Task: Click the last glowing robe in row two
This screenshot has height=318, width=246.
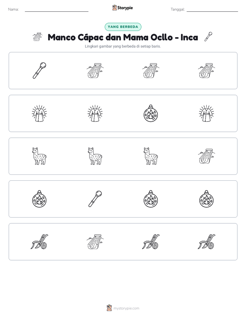Action: pyautogui.click(x=206, y=113)
